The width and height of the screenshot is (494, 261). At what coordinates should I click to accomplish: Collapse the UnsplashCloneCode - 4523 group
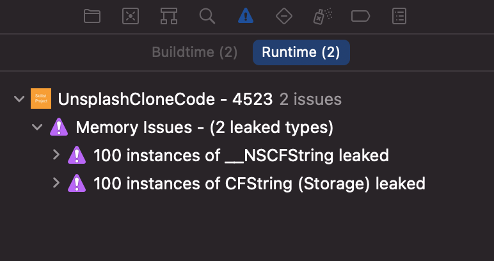tap(19, 99)
